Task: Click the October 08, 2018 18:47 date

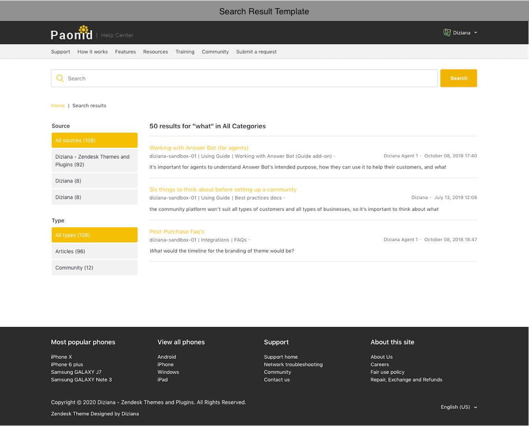Action: (x=450, y=239)
